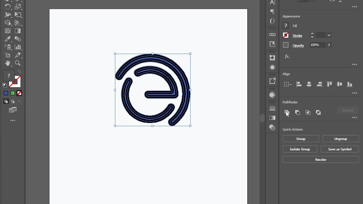Click the Isolate Group button

pyautogui.click(x=300, y=149)
